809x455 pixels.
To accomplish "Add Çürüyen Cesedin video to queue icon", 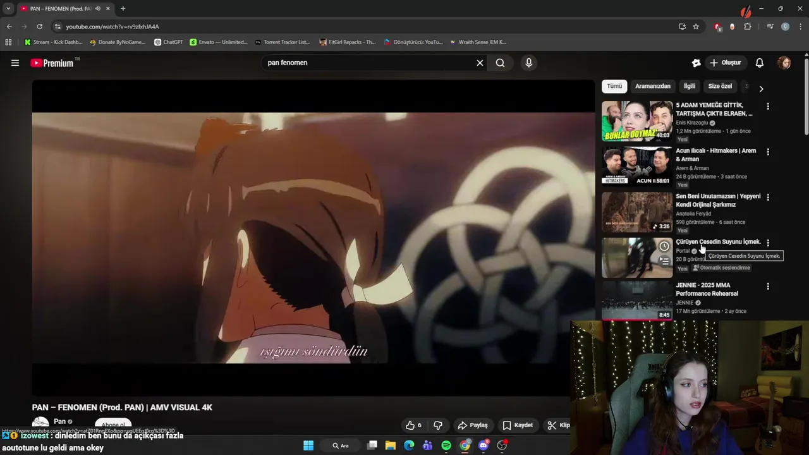I will click(664, 261).
